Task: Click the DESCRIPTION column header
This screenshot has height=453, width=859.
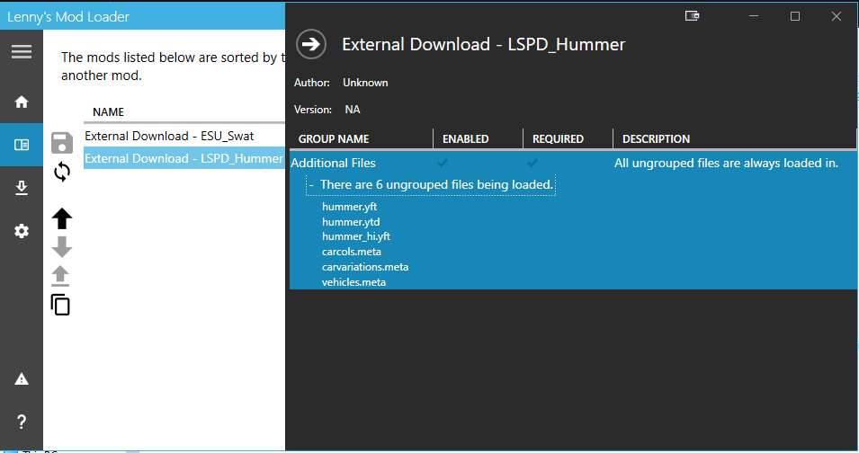Action: [x=656, y=139]
